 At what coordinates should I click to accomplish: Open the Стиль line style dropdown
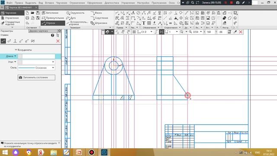(x=53, y=68)
